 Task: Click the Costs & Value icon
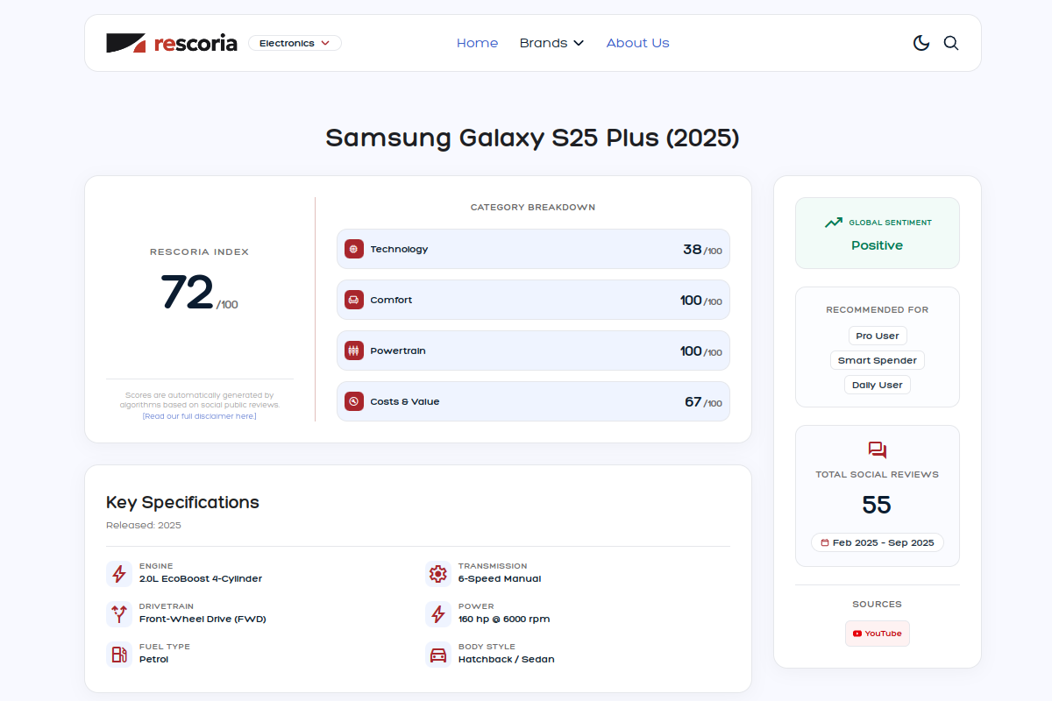354,401
